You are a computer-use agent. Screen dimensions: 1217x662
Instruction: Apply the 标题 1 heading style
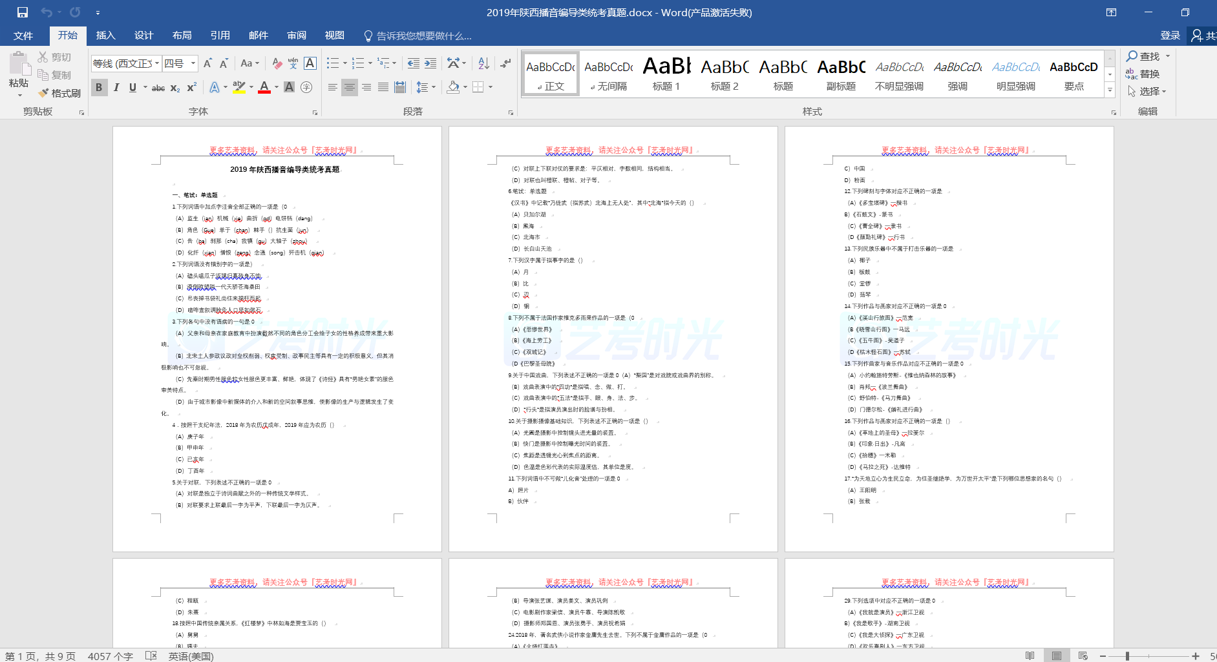pos(666,74)
